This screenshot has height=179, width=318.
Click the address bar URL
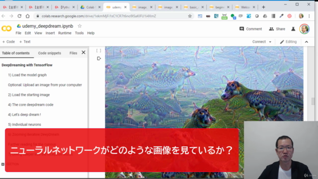(x=99, y=16)
